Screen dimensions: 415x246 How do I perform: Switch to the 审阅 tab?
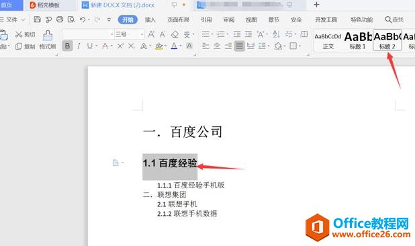(229, 19)
